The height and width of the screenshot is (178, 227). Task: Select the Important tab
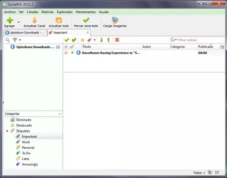point(69,33)
